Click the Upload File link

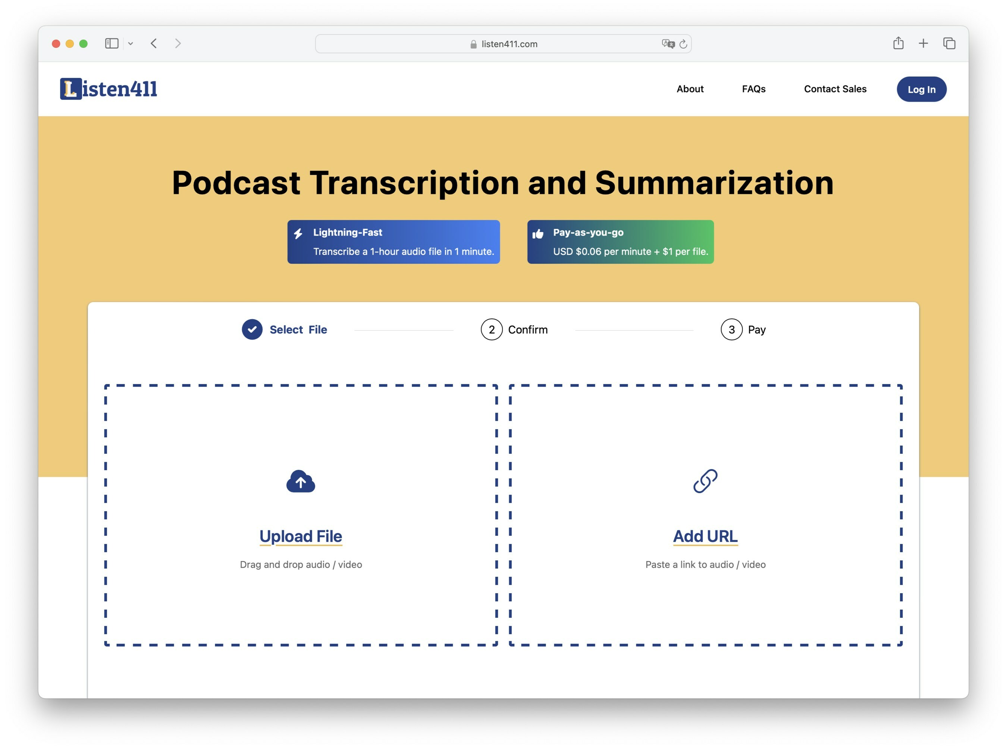(300, 536)
